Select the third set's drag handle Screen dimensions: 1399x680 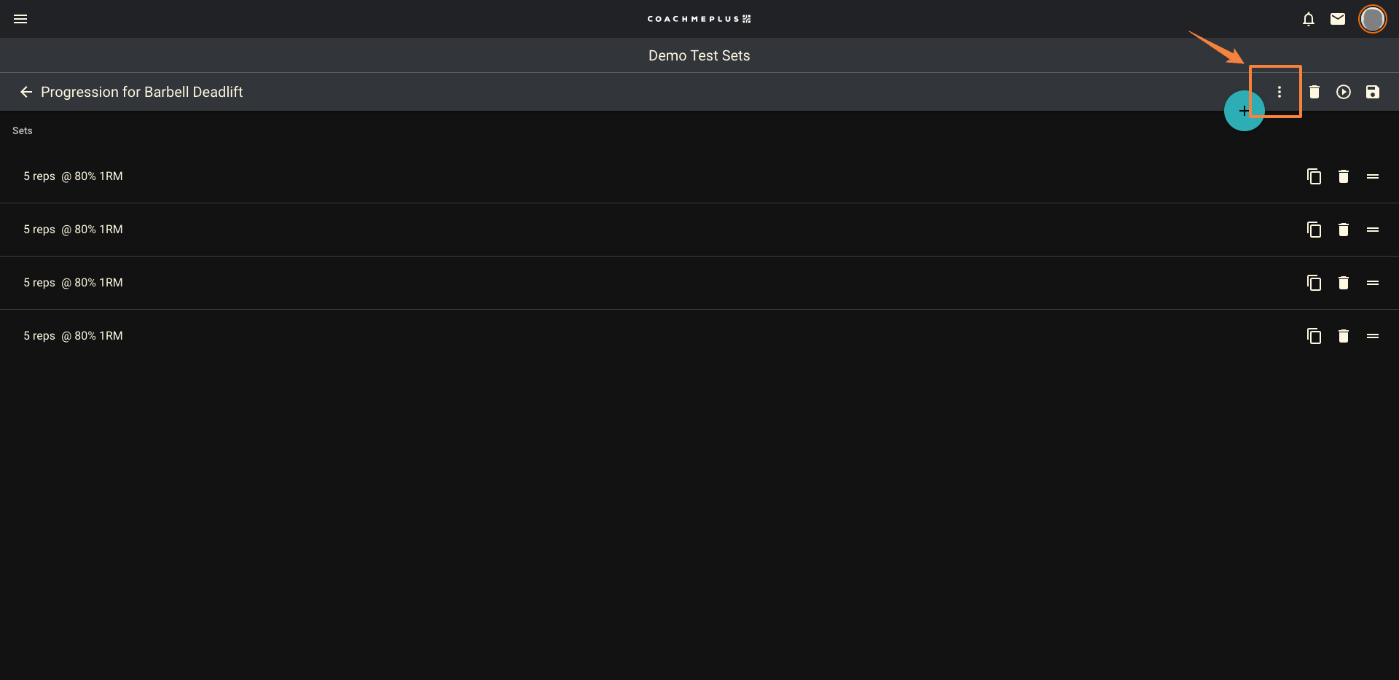click(x=1373, y=283)
